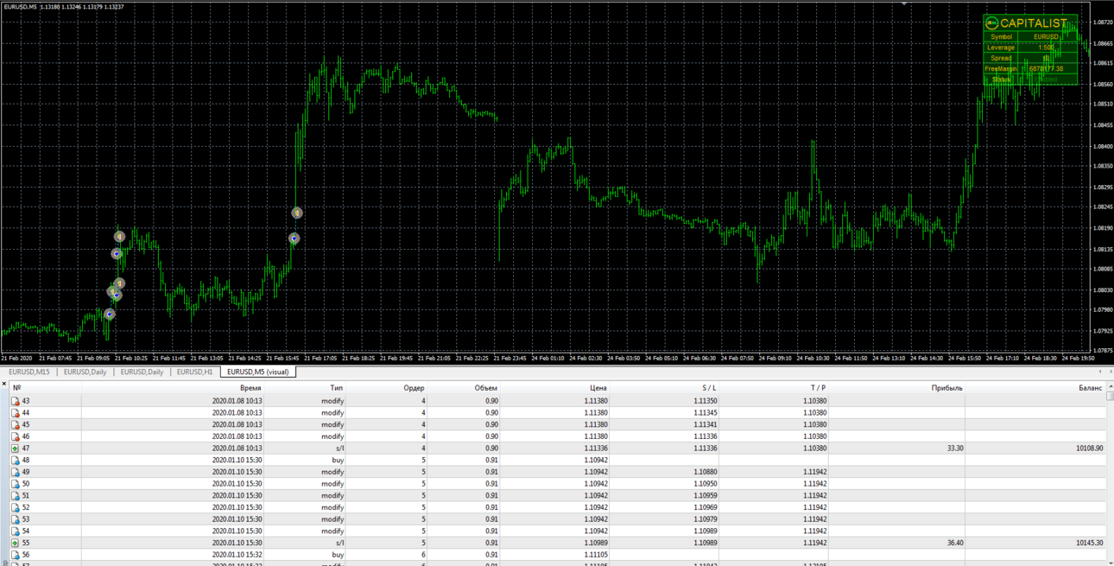Screen dimensions: 1114x566
Task: Click the order icon of row 43
Action: click(x=16, y=401)
